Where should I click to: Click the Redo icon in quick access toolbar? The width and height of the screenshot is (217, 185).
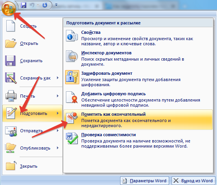[45, 5]
